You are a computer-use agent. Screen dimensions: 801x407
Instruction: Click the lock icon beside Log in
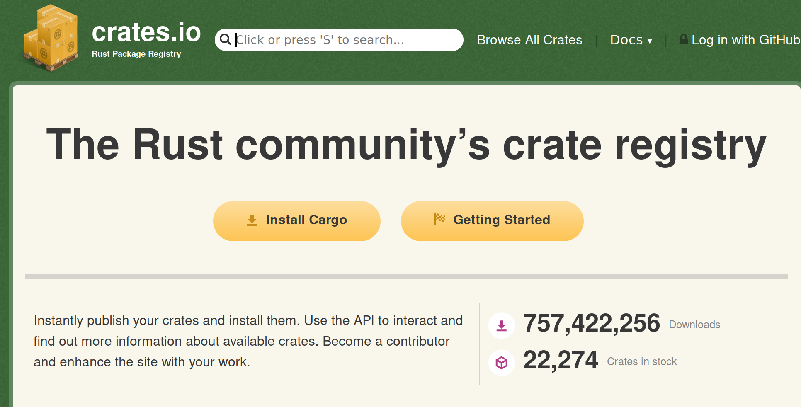tap(683, 39)
